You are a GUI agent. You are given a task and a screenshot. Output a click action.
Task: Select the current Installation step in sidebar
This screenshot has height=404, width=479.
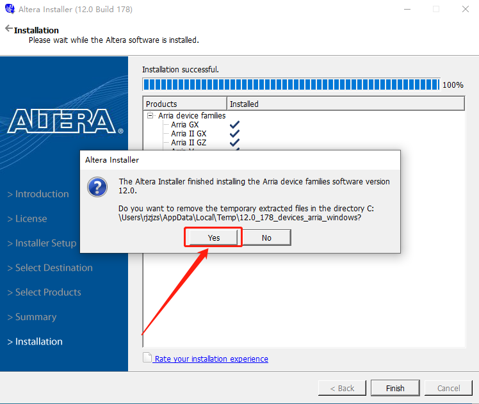click(35, 341)
